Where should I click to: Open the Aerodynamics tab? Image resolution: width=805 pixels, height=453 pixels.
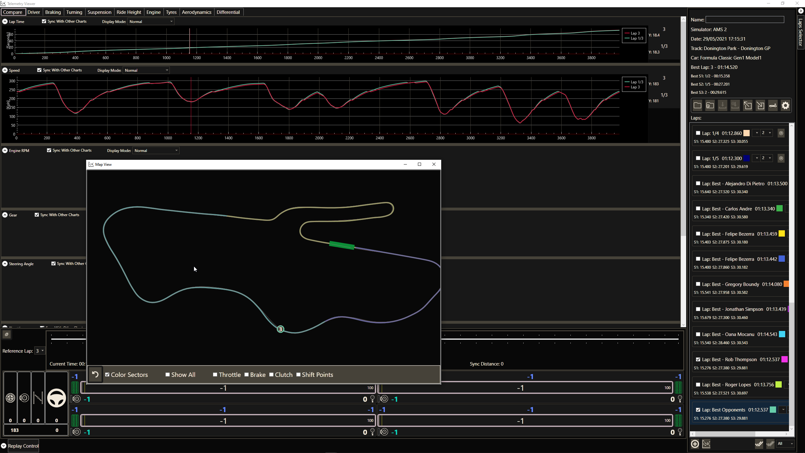point(197,12)
